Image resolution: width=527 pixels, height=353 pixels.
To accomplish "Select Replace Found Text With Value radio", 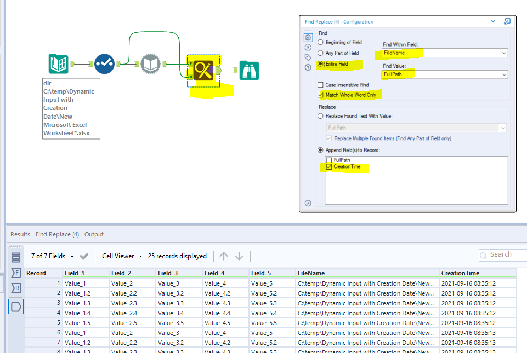I will click(x=320, y=116).
